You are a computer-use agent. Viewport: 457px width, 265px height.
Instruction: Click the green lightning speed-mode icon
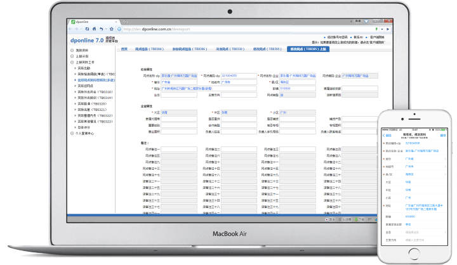coord(376,29)
